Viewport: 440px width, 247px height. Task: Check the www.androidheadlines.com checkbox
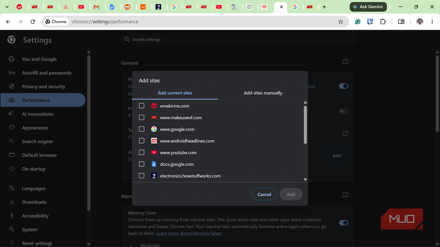coord(142,141)
